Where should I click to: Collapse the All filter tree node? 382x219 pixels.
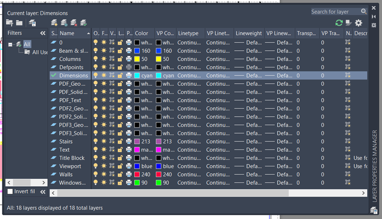pyautogui.click(x=10, y=44)
